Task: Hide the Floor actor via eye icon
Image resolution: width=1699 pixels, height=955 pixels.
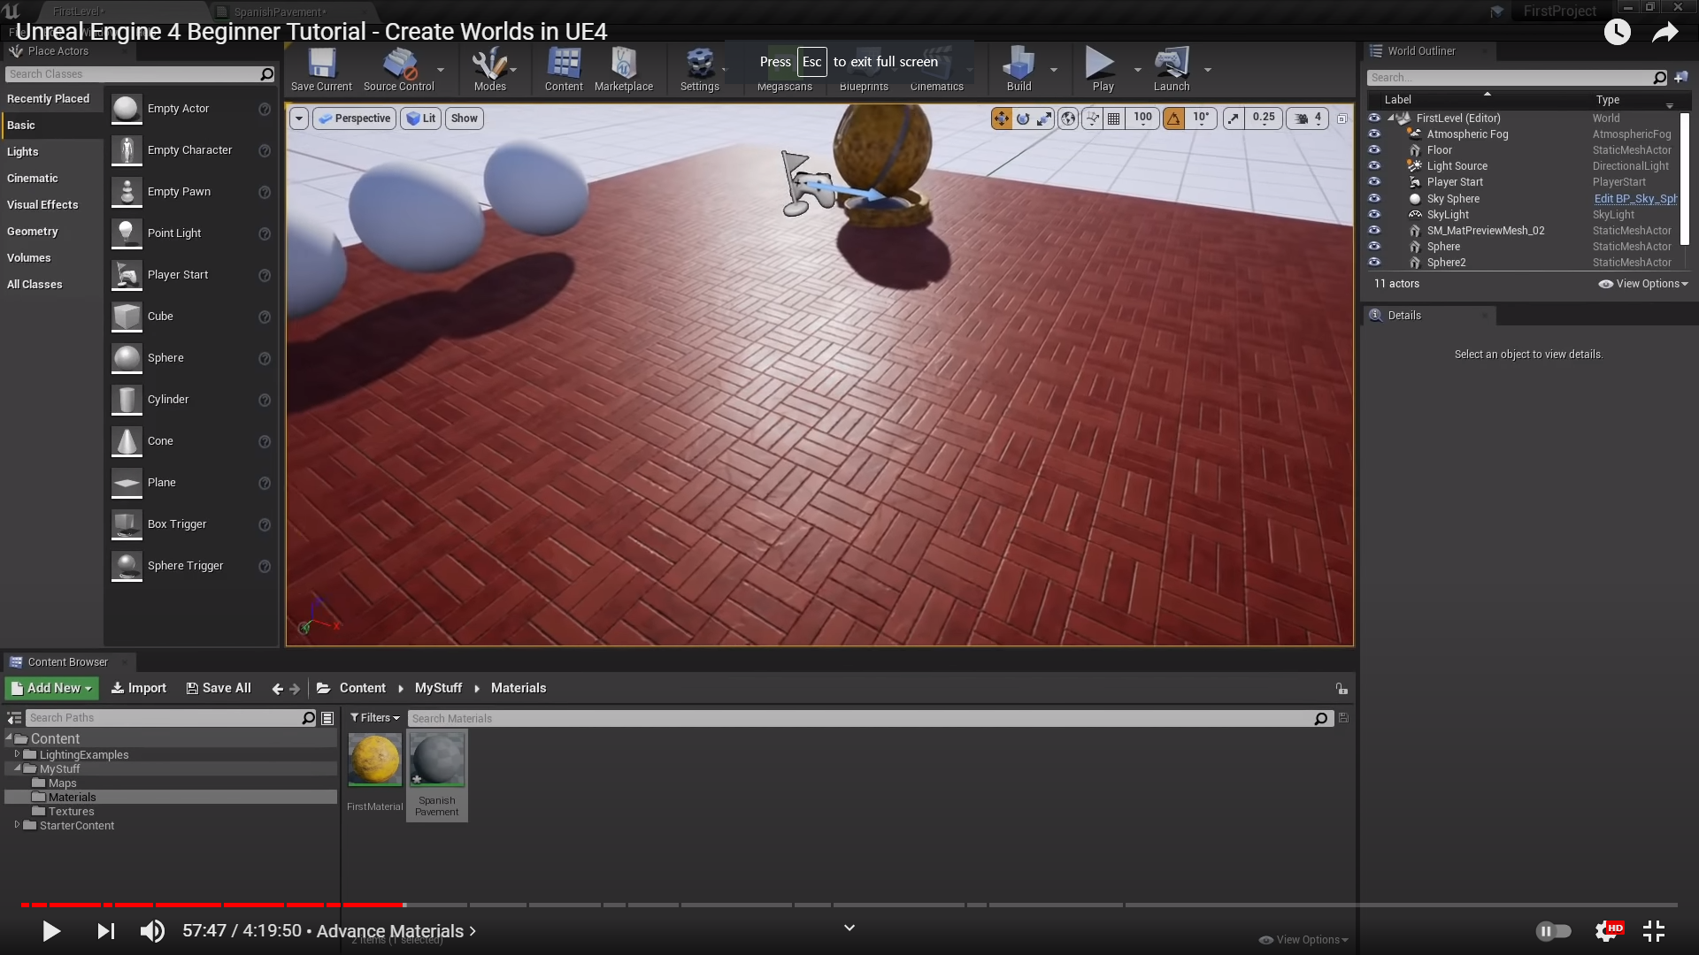Action: click(1374, 150)
